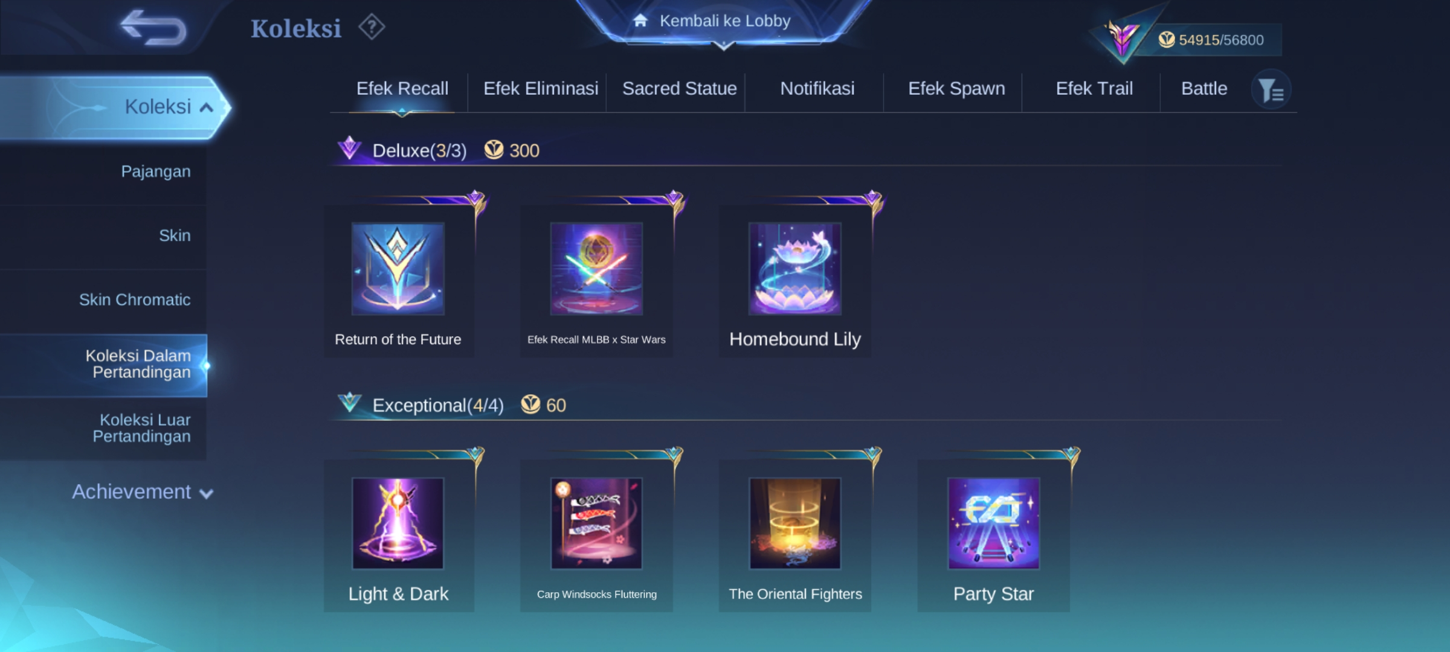Open the Koleksi help question mark
The height and width of the screenshot is (652, 1450).
(x=372, y=27)
